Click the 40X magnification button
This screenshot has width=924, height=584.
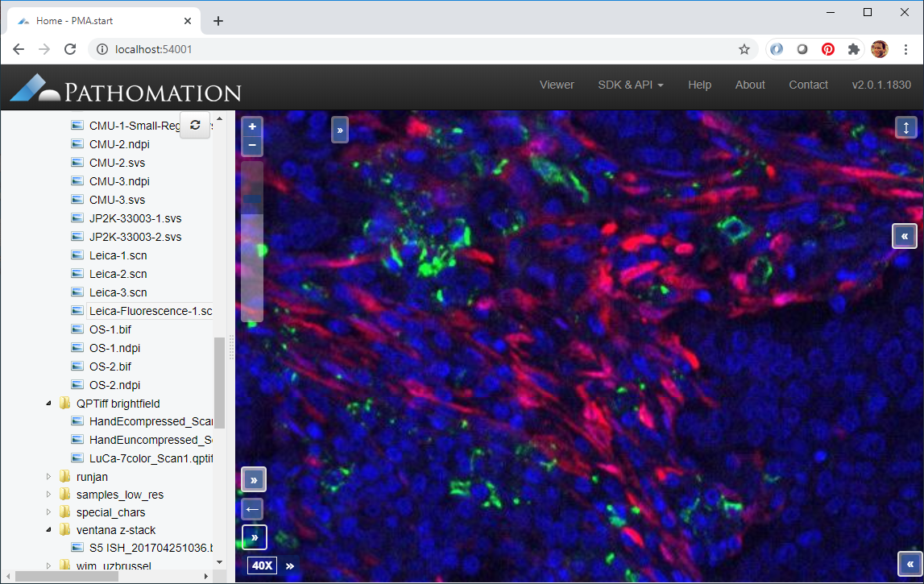(262, 566)
